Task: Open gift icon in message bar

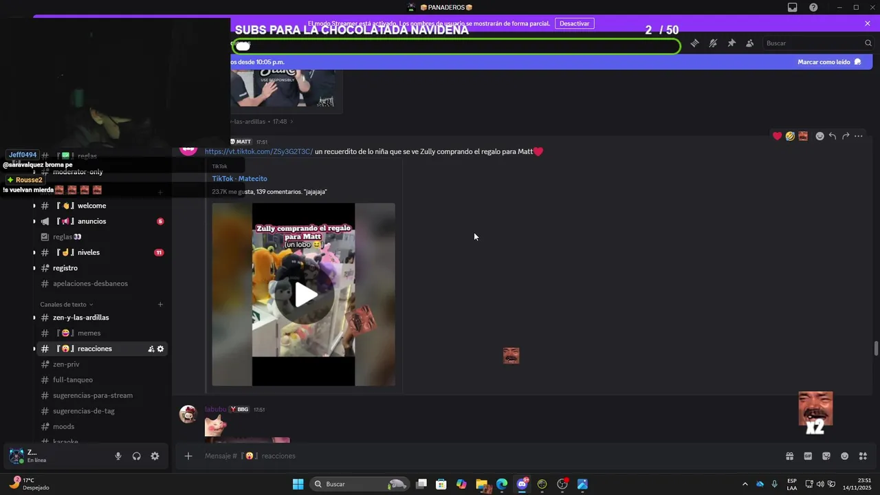Action: click(x=790, y=456)
